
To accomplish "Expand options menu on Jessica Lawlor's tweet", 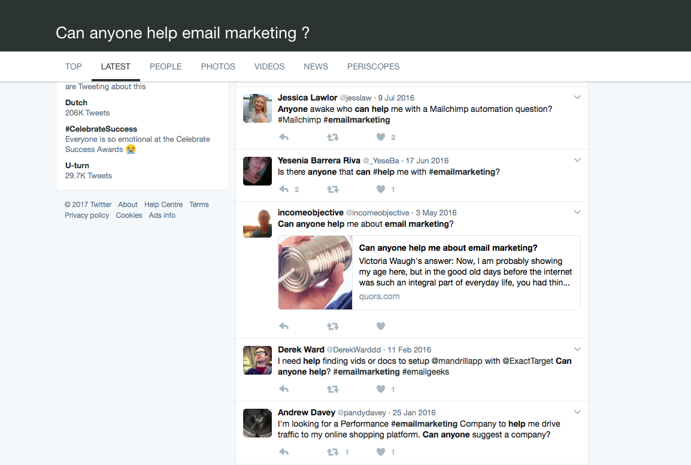I will pos(577,98).
